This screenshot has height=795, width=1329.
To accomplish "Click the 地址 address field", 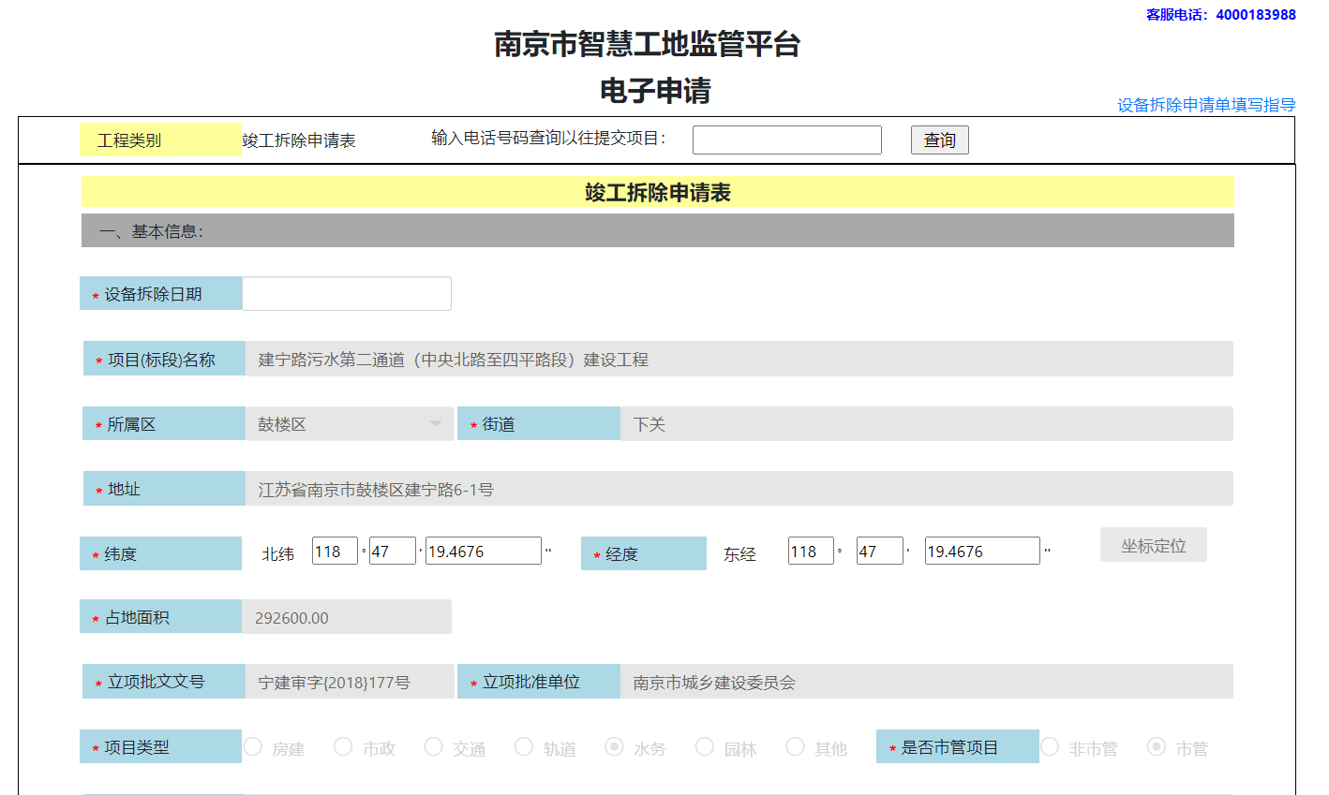I will click(x=739, y=488).
